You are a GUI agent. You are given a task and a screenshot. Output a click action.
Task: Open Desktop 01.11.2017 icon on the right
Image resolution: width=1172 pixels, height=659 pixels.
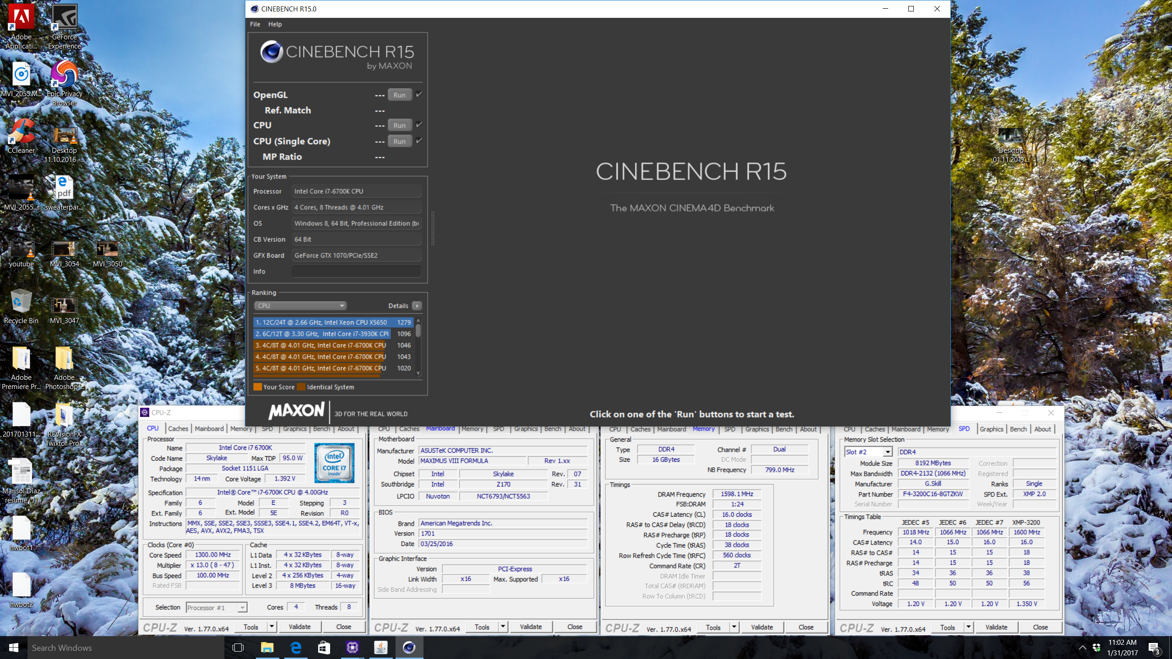tap(1010, 145)
